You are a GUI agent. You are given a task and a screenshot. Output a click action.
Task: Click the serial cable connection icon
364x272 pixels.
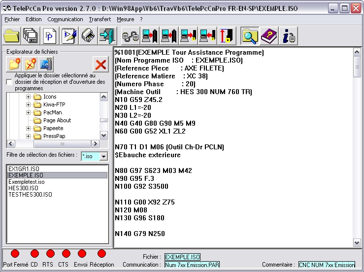(x=130, y=36)
